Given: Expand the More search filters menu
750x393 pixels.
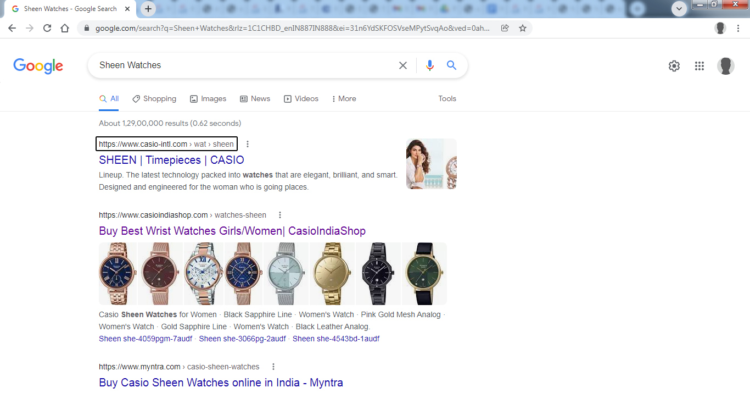Looking at the screenshot, I should coord(344,99).
